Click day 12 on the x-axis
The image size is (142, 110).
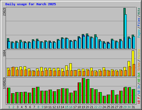point(54,107)
